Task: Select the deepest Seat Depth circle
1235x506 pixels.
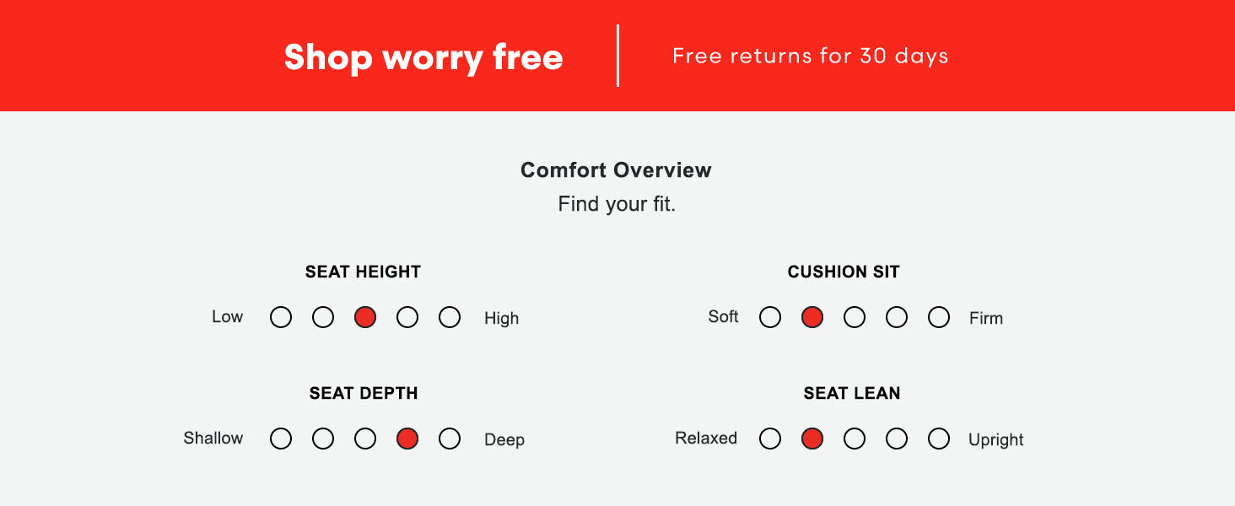Action: pos(450,439)
